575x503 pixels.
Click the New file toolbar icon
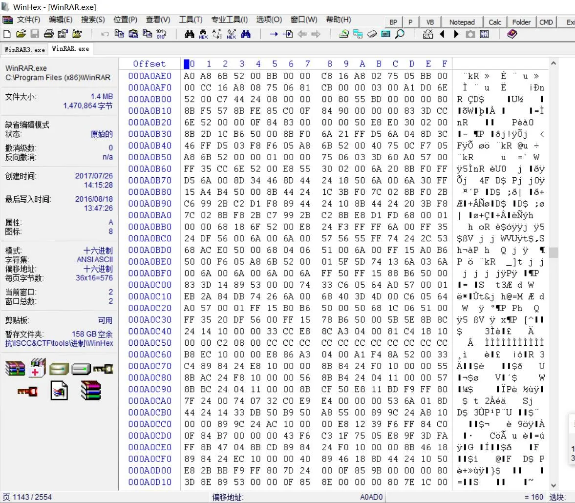7,34
